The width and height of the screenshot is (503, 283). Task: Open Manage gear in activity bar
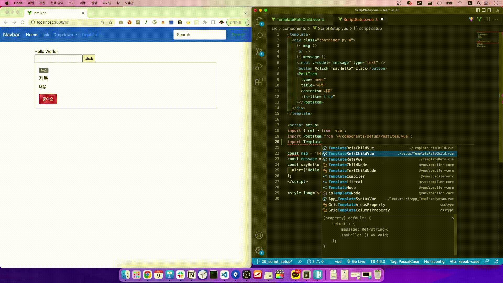259,251
